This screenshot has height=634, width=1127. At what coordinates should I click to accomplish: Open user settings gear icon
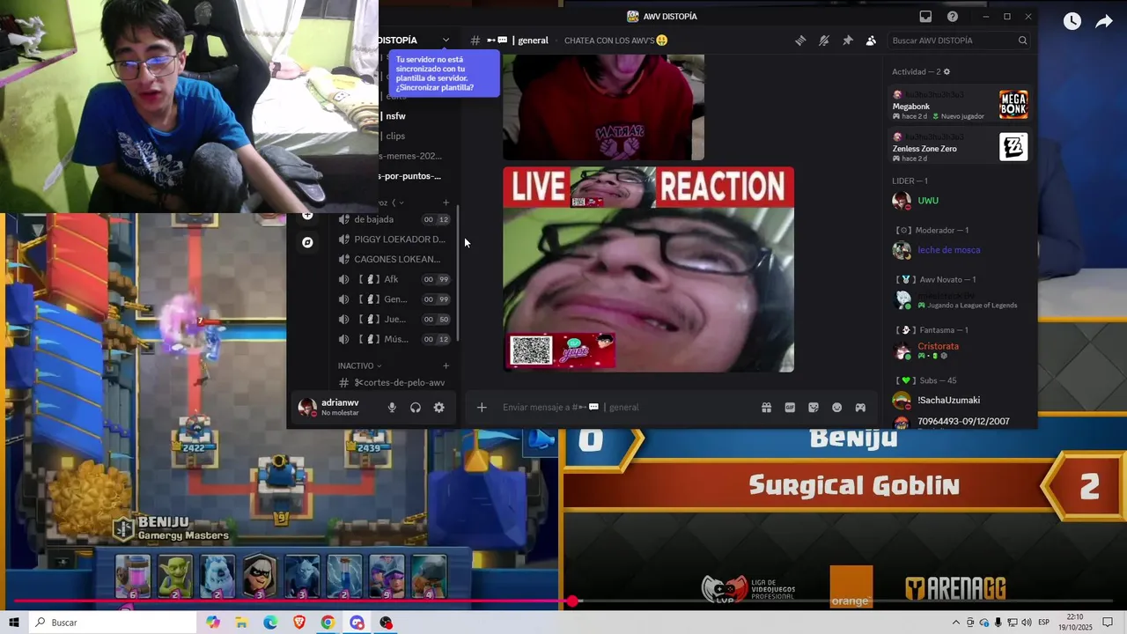click(438, 408)
